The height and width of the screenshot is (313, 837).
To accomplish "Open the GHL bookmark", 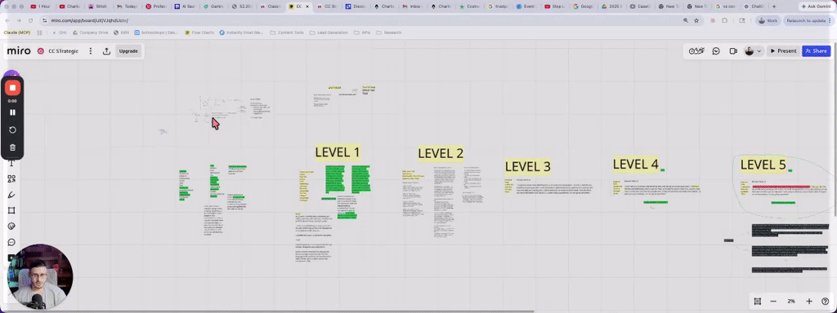I will (x=60, y=33).
